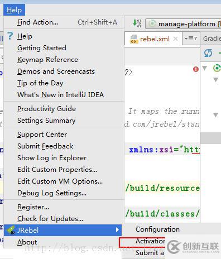Click the blue question mark help icon
Screen dimensions: 221x259
[10, 36]
